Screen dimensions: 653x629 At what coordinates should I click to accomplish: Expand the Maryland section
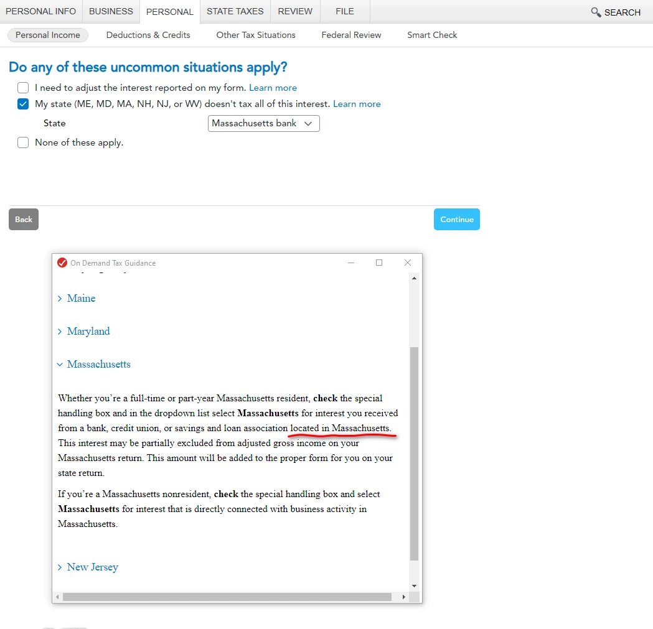[83, 332]
